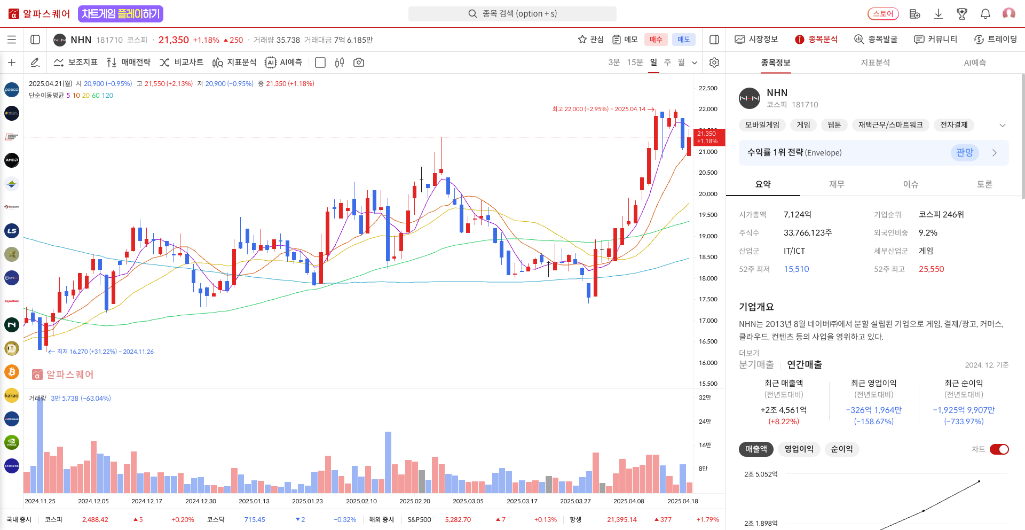
Task: Open the Envelope strategy chevron arrow
Action: click(x=995, y=153)
